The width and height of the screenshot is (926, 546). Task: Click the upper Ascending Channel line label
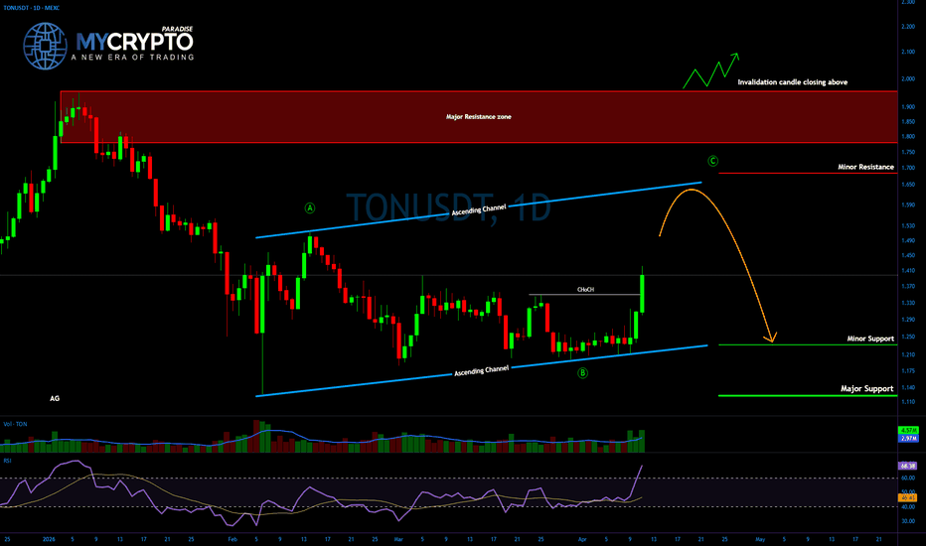click(480, 208)
